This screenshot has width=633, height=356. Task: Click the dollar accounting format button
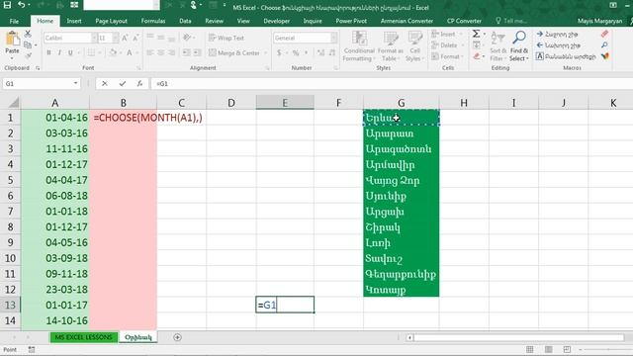279,52
